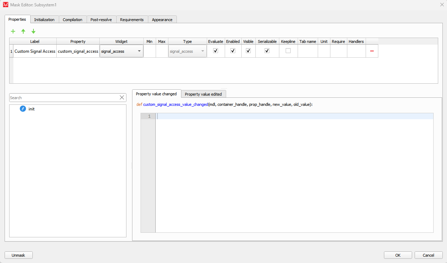Click the Mask Editor app logo icon
Viewport: 447px width, 263px height.
[5, 5]
